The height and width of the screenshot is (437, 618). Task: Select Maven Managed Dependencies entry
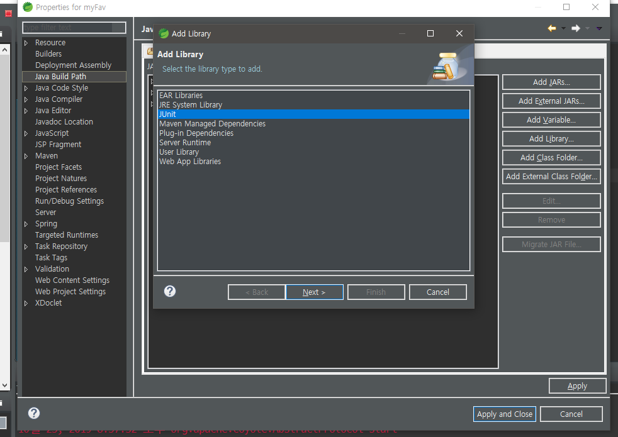point(314,124)
